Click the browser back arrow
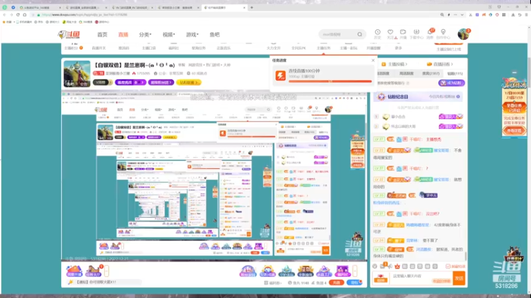This screenshot has height=298, width=531. click(x=5, y=15)
